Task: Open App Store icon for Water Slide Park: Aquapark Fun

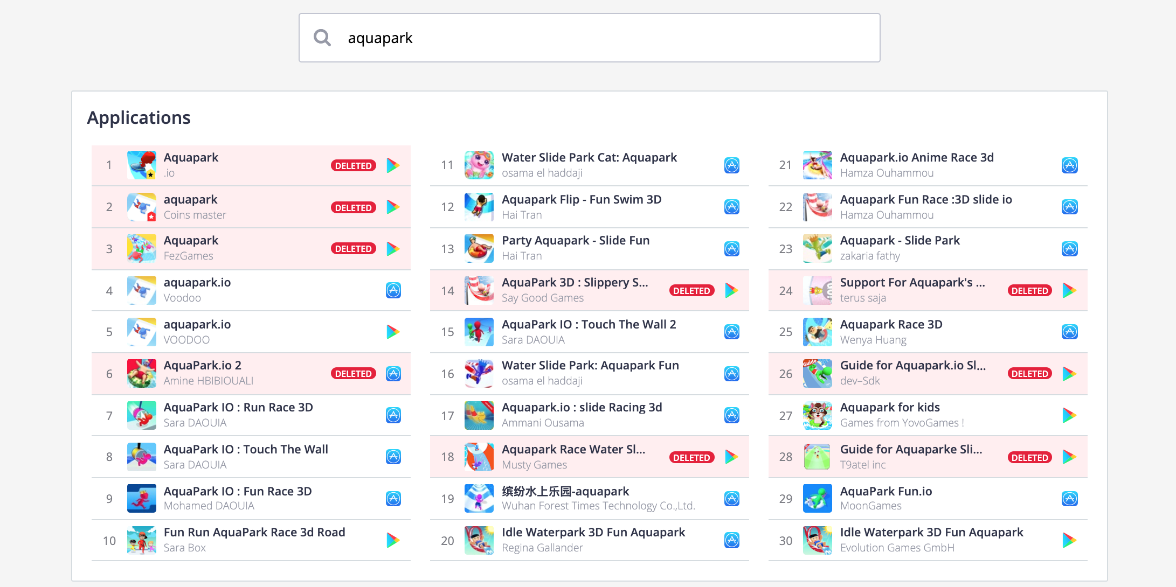Action: (732, 373)
